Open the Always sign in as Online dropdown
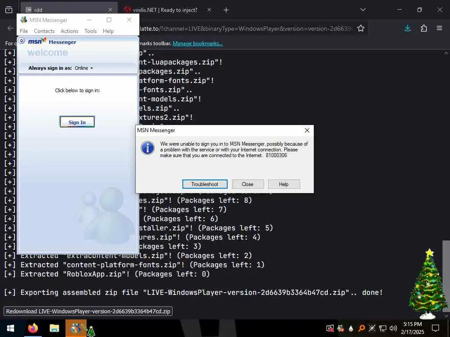The image size is (450, 337). 84,68
